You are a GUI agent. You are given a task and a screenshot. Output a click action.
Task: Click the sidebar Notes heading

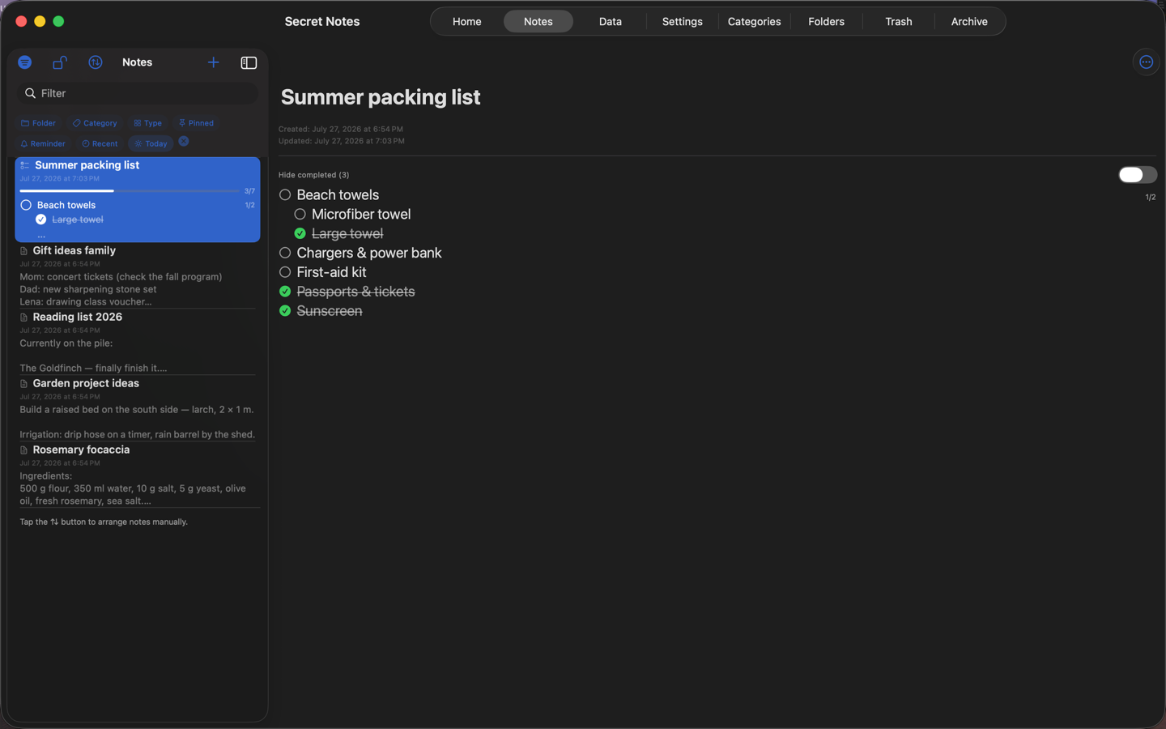tap(137, 62)
